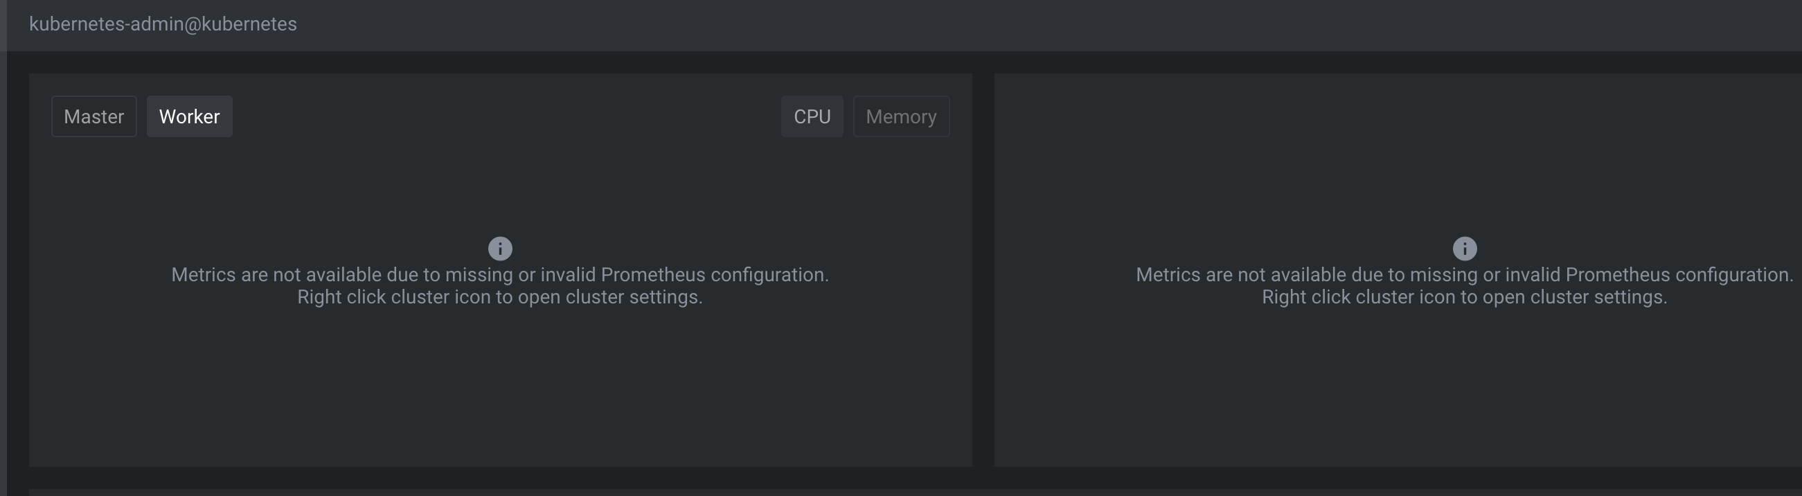This screenshot has width=1802, height=496.
Task: Click the Master tab in the chart panel
Action: [x=93, y=116]
